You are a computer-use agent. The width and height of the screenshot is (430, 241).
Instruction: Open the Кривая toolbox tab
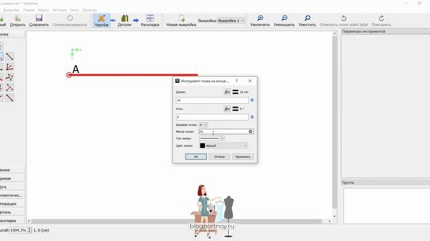click(12, 179)
